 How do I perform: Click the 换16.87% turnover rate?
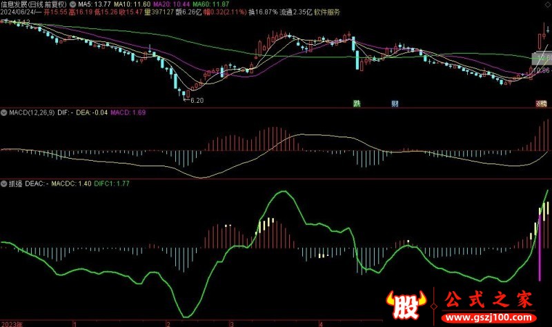pyautogui.click(x=263, y=12)
